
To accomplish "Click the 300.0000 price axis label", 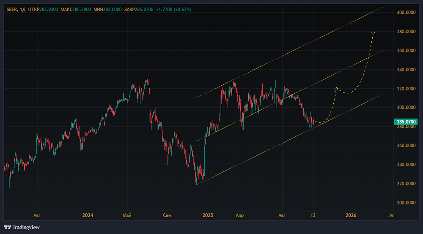I will 406,107.
